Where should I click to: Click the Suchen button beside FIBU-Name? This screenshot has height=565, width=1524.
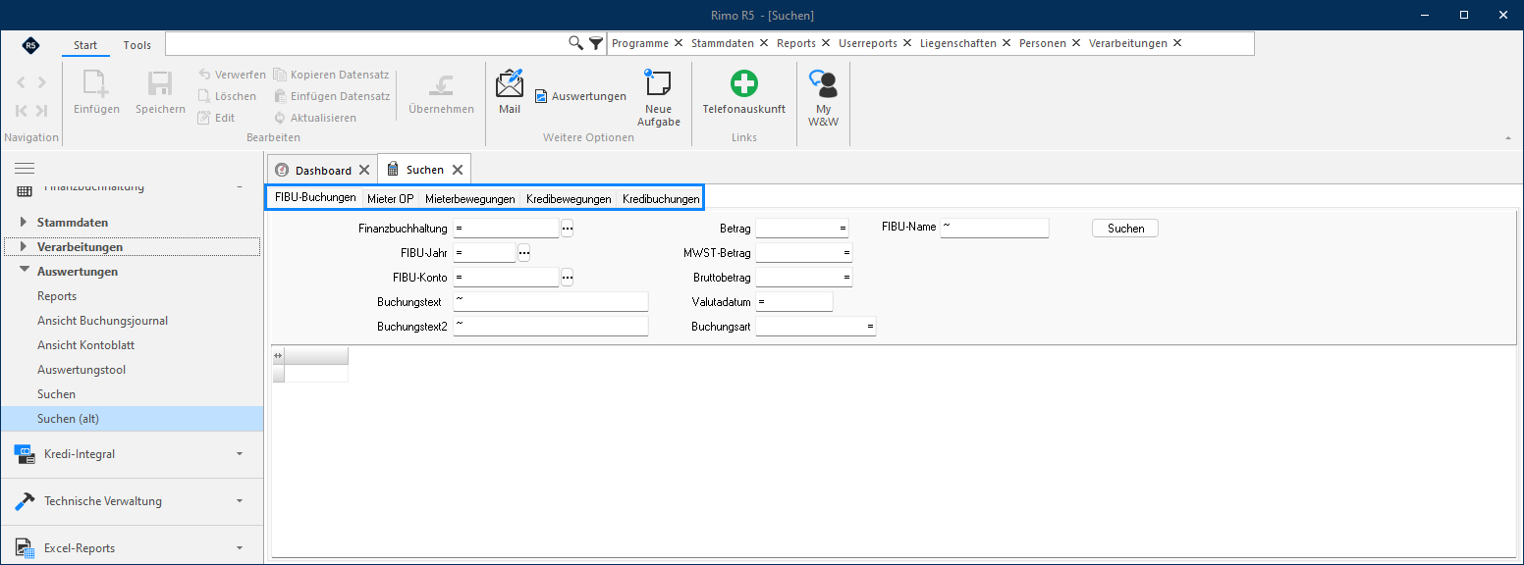click(x=1125, y=229)
